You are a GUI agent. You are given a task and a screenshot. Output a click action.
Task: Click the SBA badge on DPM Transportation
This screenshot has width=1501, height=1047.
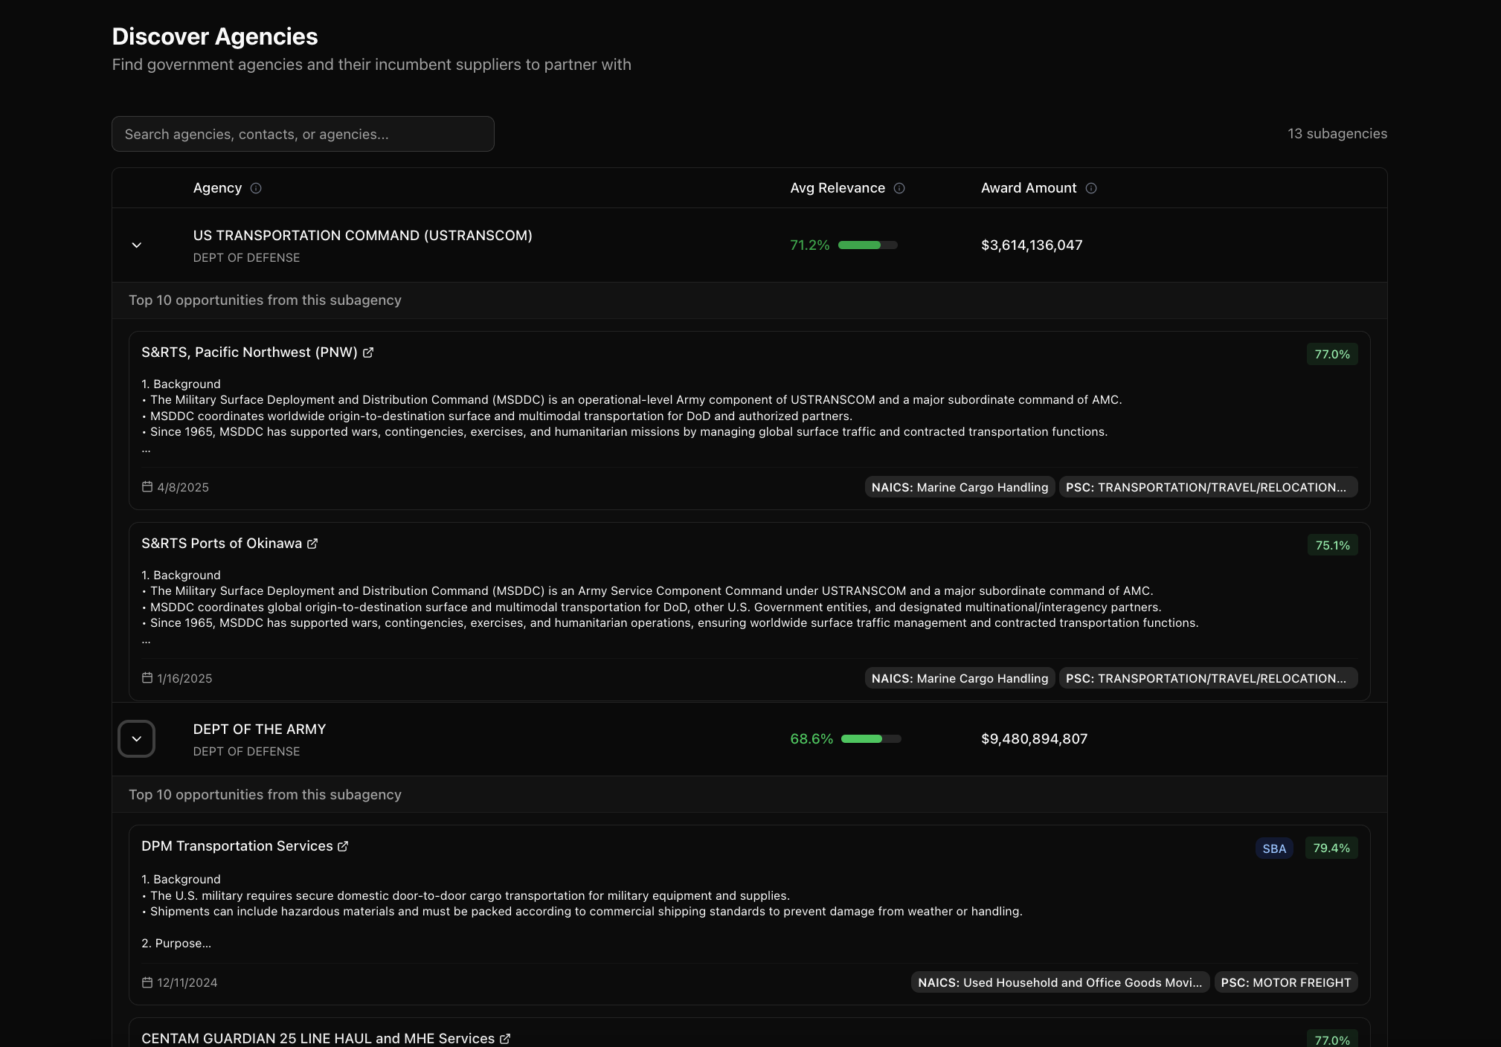pyautogui.click(x=1273, y=848)
